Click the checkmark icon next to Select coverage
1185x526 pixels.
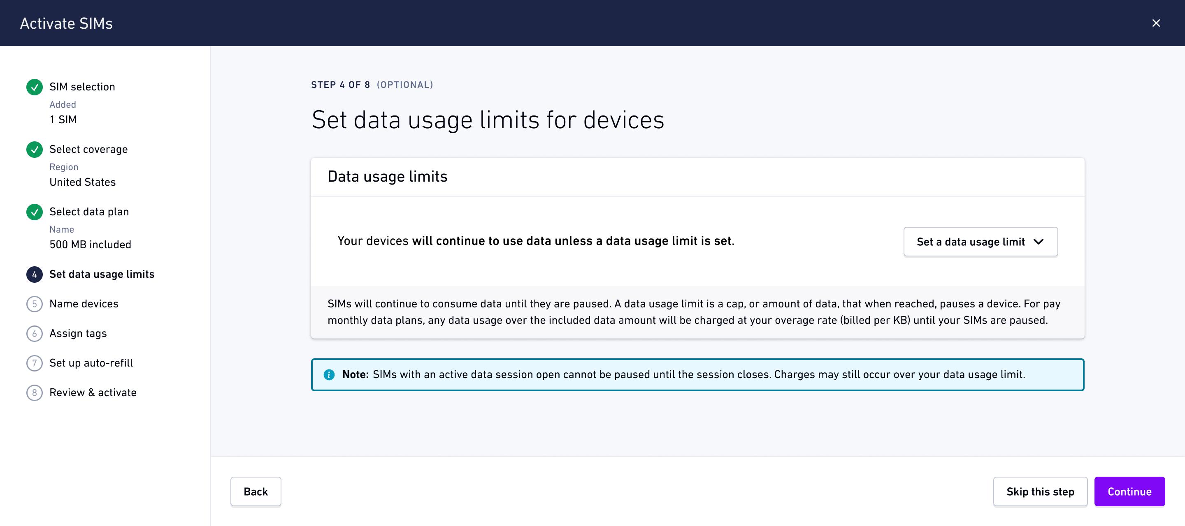click(35, 149)
